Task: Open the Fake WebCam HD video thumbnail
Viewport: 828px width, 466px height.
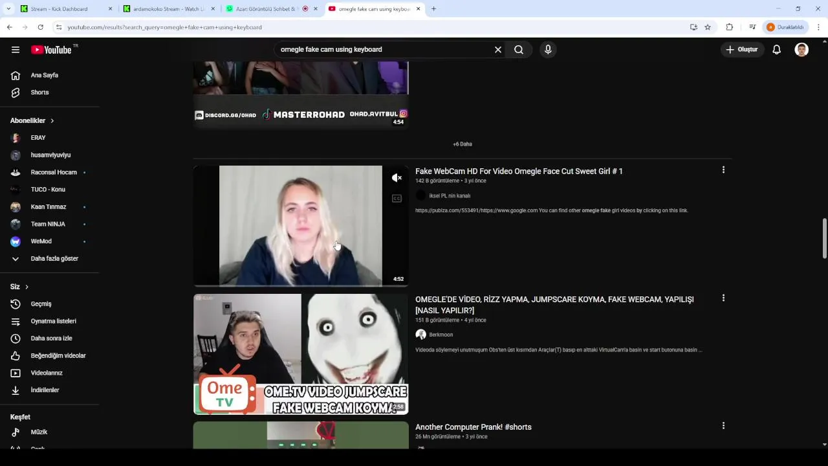Action: [301, 226]
